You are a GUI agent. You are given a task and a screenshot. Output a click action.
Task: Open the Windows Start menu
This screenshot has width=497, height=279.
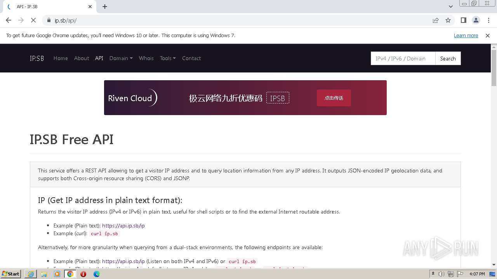pyautogui.click(x=11, y=274)
